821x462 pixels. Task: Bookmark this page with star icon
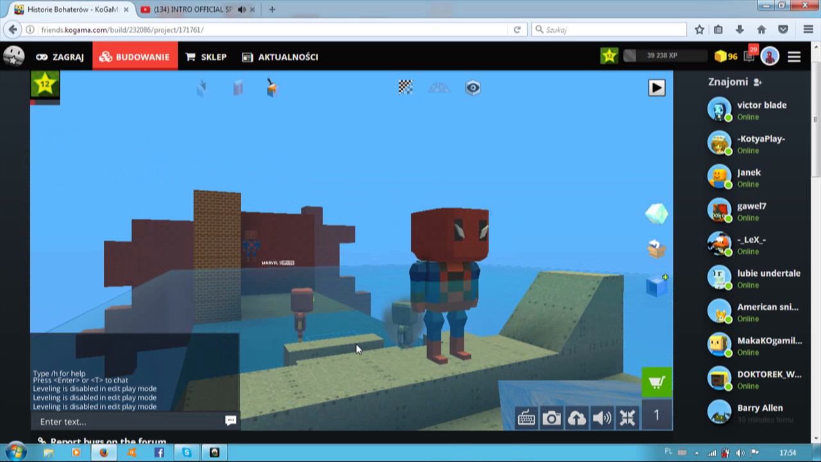(700, 30)
